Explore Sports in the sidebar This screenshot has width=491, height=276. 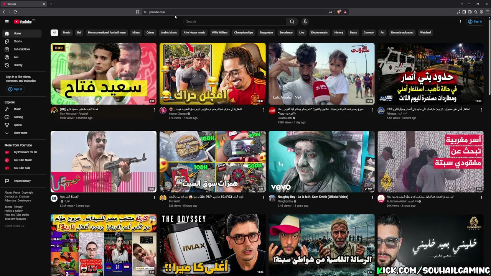[21, 125]
